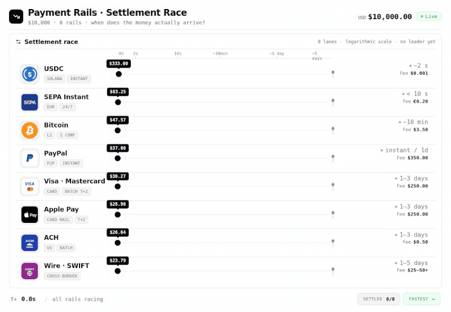Image resolution: width=451 pixels, height=312 pixels.
Task: Click the FASTEST indicator button
Action: click(x=422, y=299)
